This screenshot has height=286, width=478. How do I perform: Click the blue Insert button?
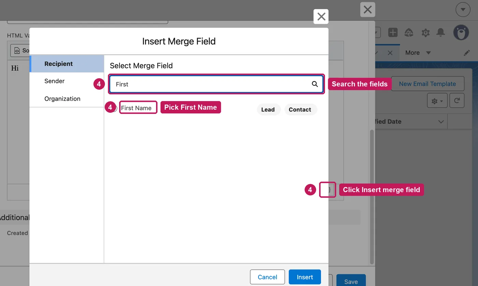pos(305,277)
